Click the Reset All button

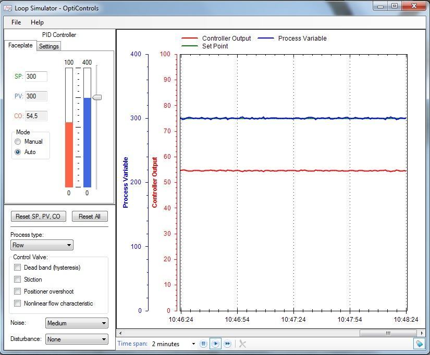pyautogui.click(x=90, y=216)
